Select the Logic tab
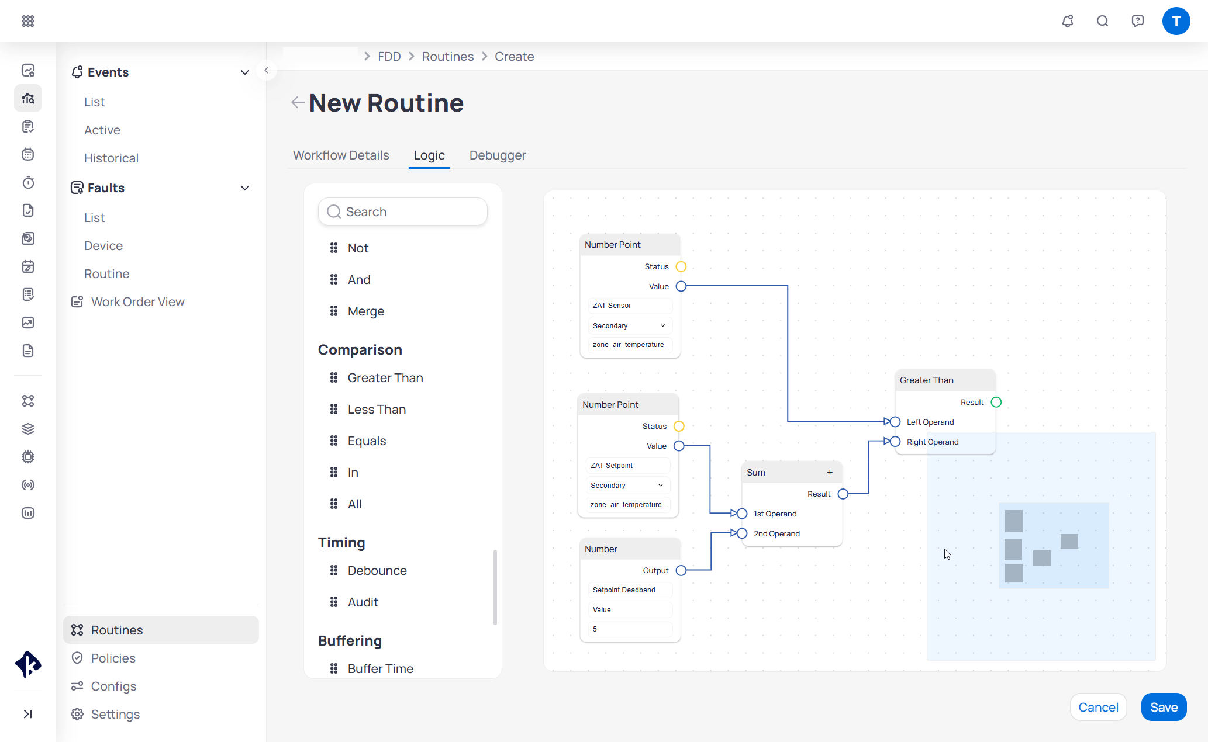1208x742 pixels. tap(429, 155)
